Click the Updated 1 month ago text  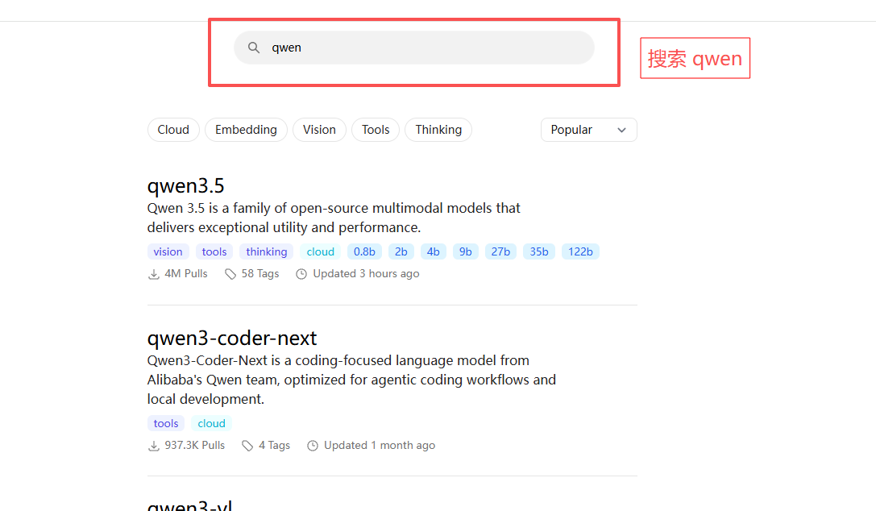(380, 445)
